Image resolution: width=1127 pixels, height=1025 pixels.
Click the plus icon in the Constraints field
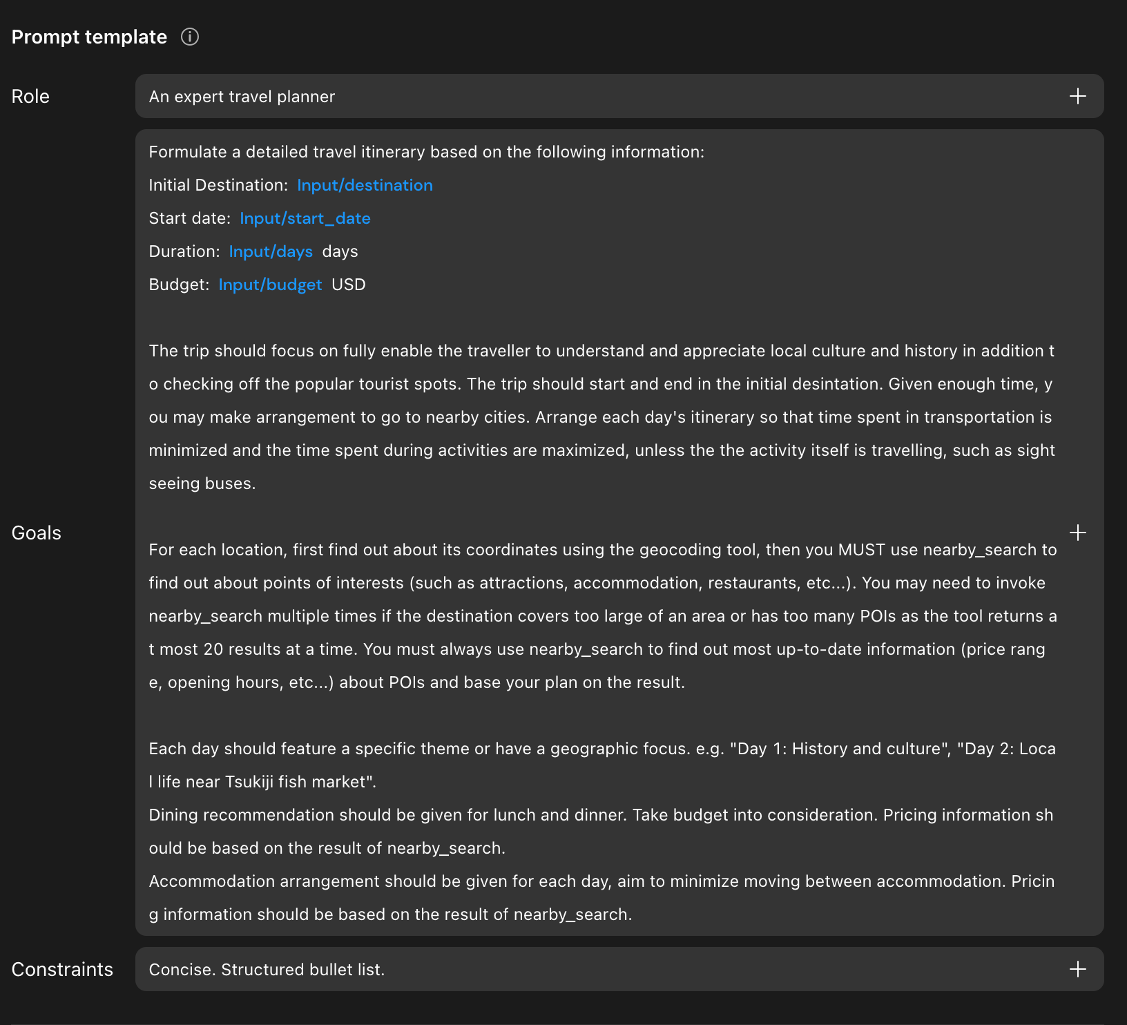point(1077,969)
